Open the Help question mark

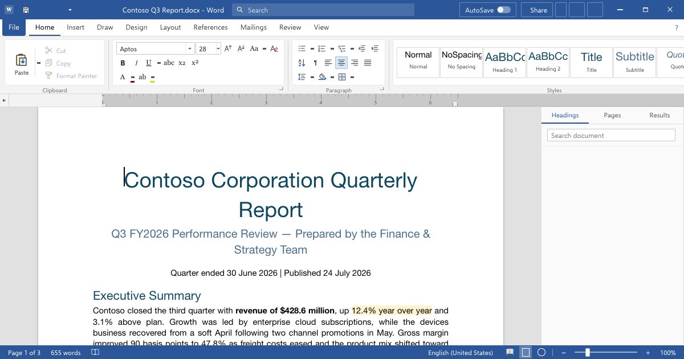pos(677,27)
